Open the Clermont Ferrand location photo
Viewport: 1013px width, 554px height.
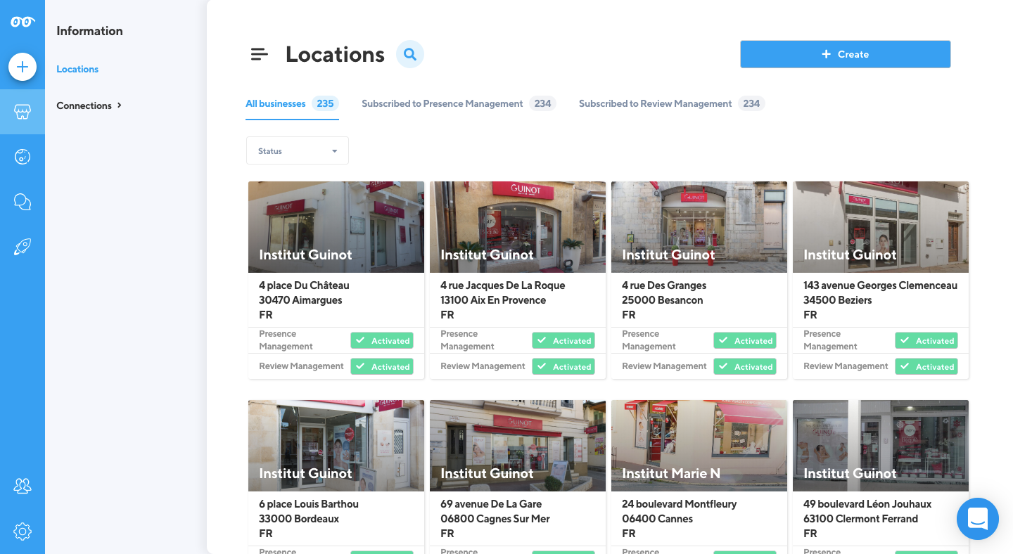881,446
